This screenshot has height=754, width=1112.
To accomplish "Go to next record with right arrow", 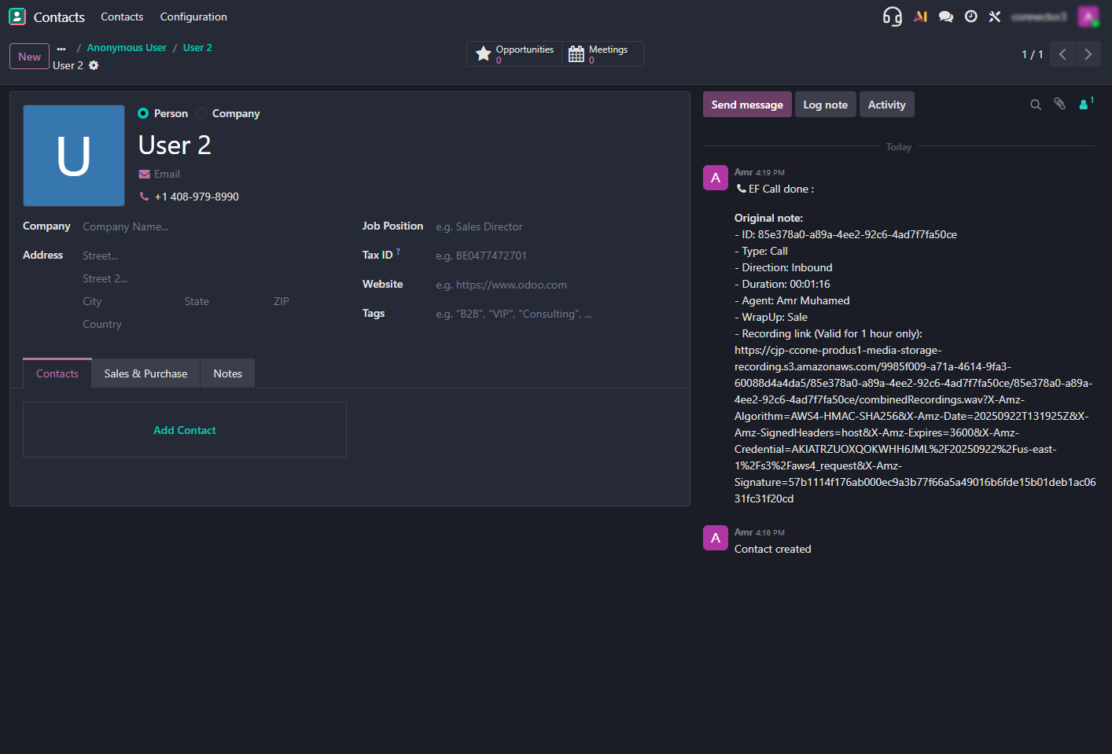I will pos(1088,54).
